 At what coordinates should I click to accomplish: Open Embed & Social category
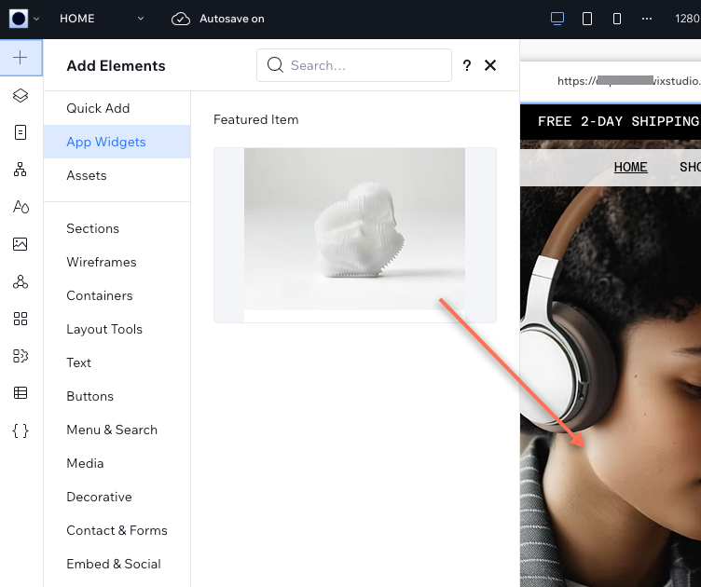pyautogui.click(x=117, y=564)
